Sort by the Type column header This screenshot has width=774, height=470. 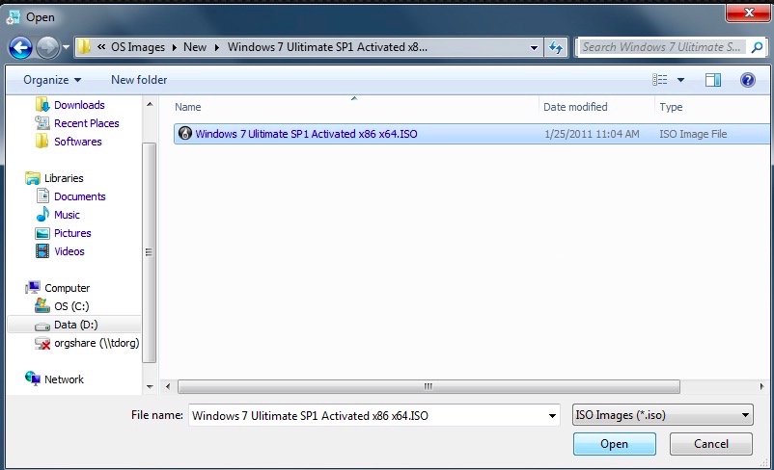[671, 107]
